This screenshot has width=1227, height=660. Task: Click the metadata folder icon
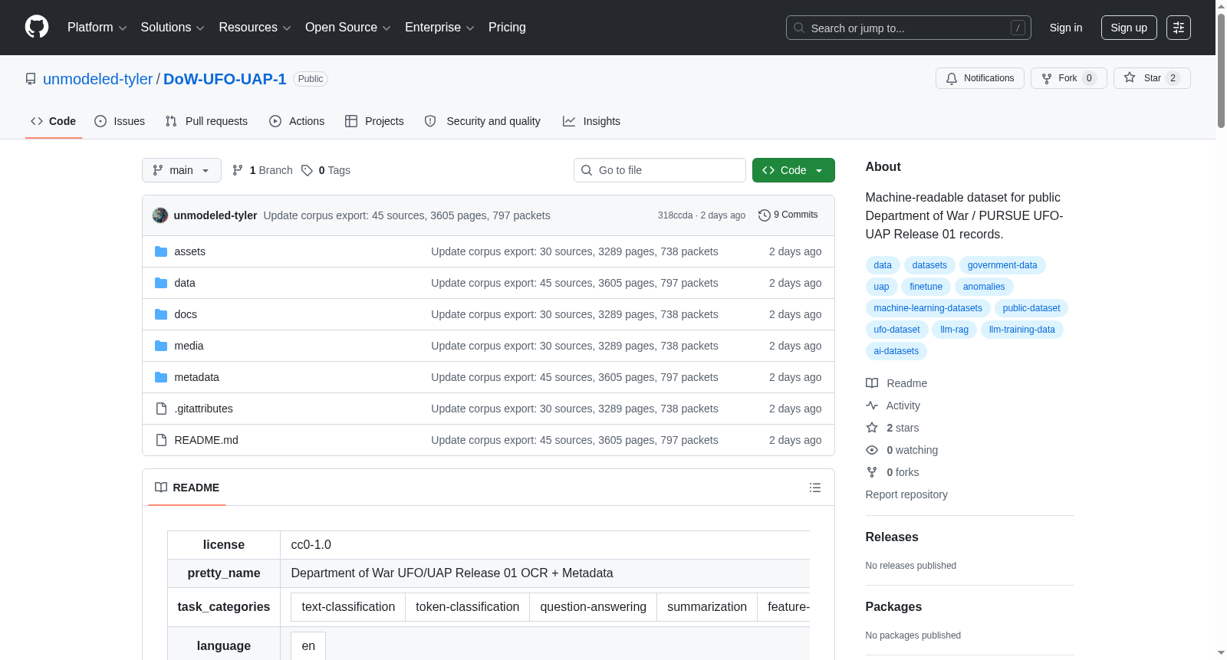[161, 377]
